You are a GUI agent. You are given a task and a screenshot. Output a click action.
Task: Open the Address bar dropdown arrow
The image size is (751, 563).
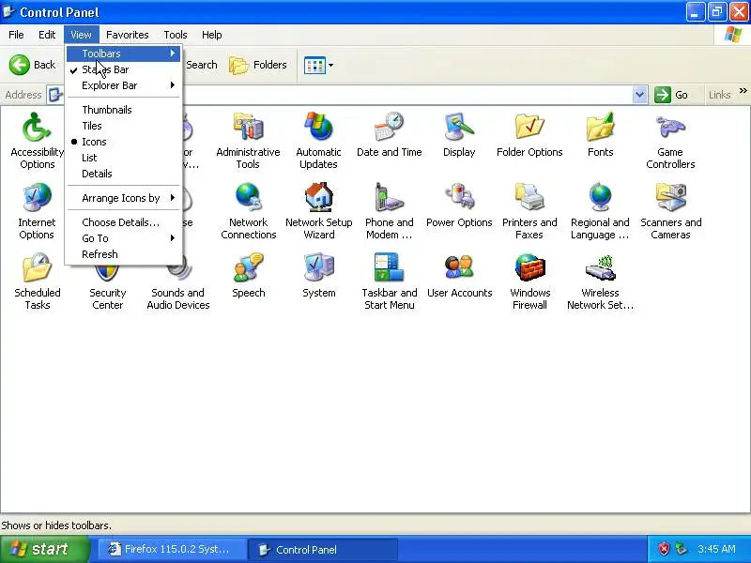[x=639, y=95]
